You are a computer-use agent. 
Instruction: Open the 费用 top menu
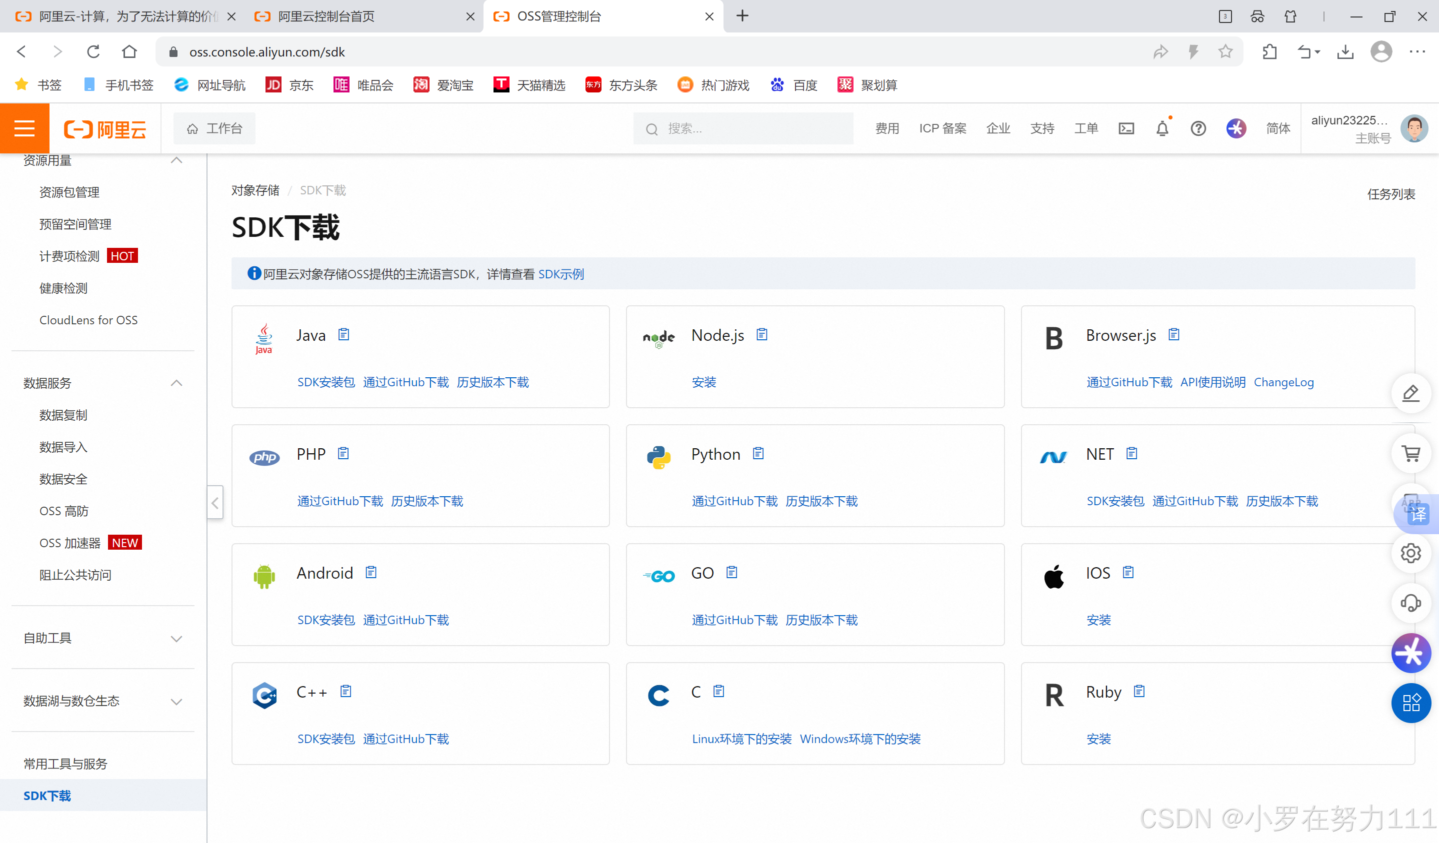887,128
